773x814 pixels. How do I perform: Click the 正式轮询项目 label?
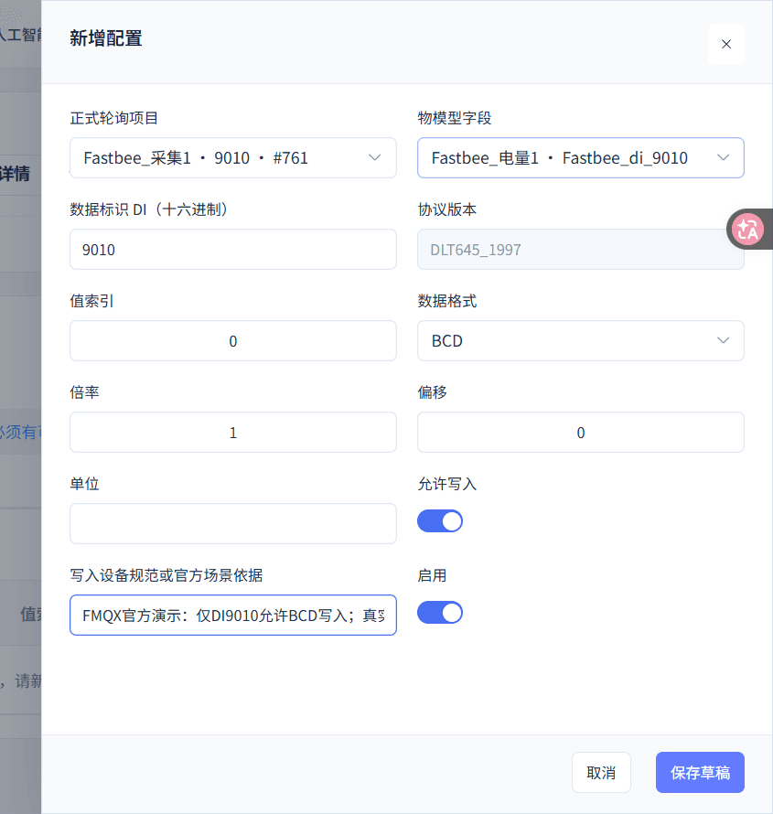click(114, 118)
